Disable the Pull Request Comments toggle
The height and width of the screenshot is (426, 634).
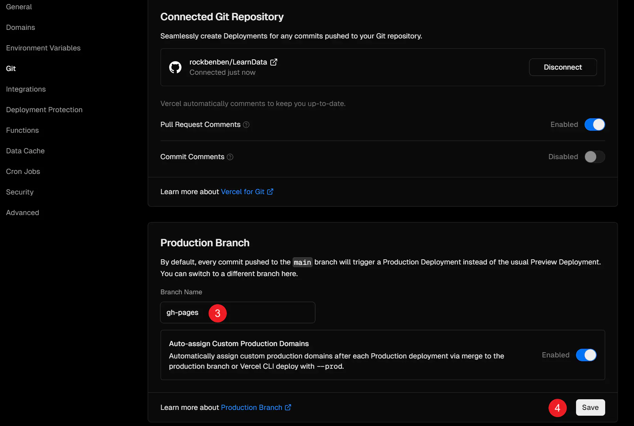pos(595,125)
